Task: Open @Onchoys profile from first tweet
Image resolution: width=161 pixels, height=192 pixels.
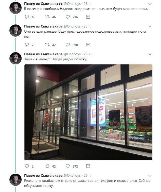Action: click(72, 4)
